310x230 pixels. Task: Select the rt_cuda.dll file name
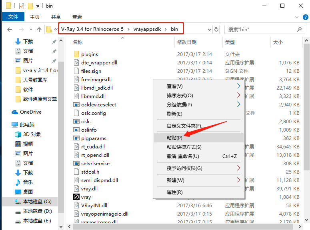93,146
